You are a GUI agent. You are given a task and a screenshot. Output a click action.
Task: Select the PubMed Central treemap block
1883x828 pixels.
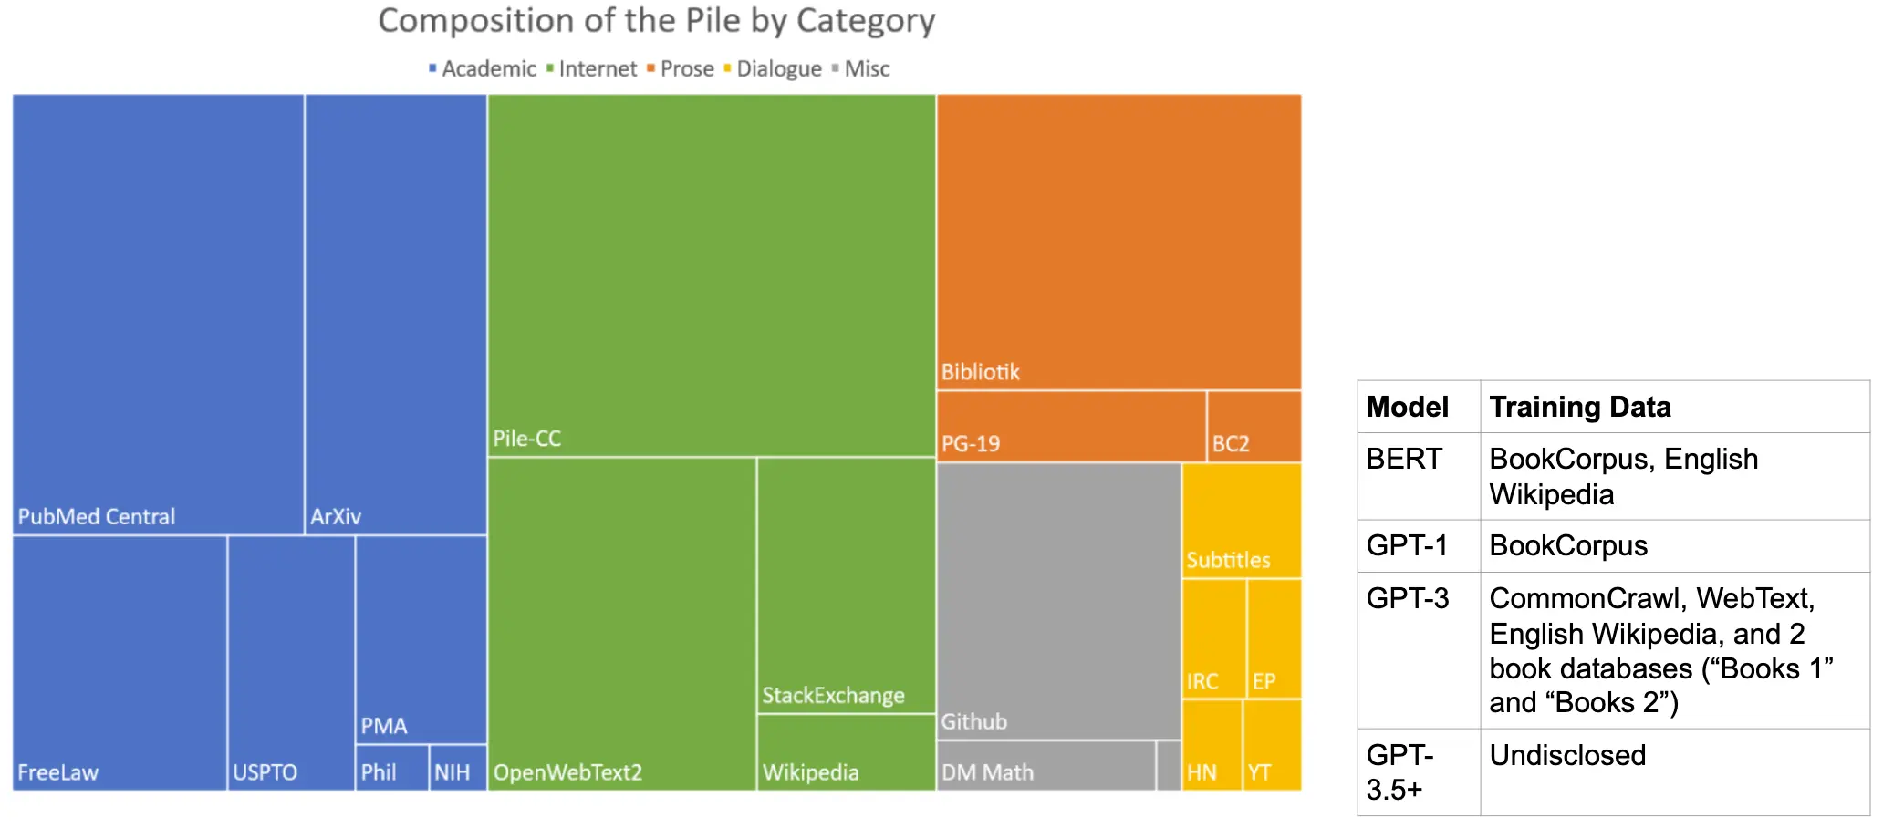point(159,314)
